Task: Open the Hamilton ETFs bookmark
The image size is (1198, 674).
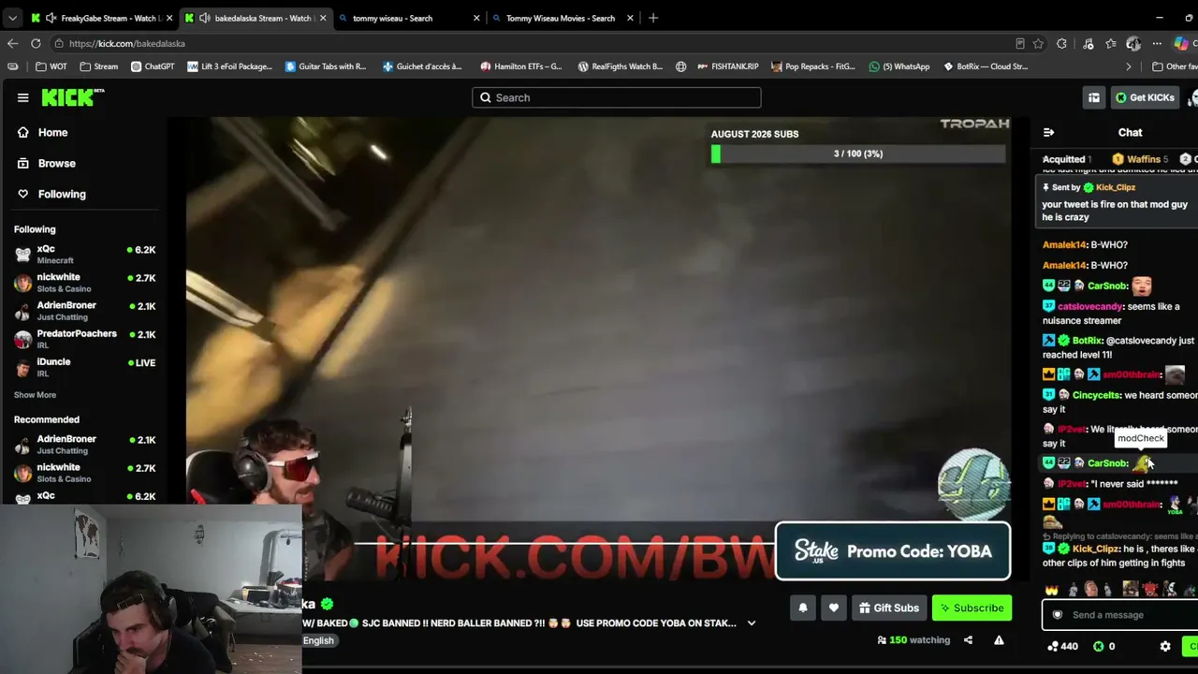Action: (520, 66)
